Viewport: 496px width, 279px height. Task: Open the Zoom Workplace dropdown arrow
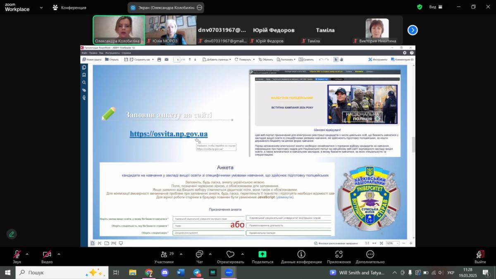click(x=41, y=7)
